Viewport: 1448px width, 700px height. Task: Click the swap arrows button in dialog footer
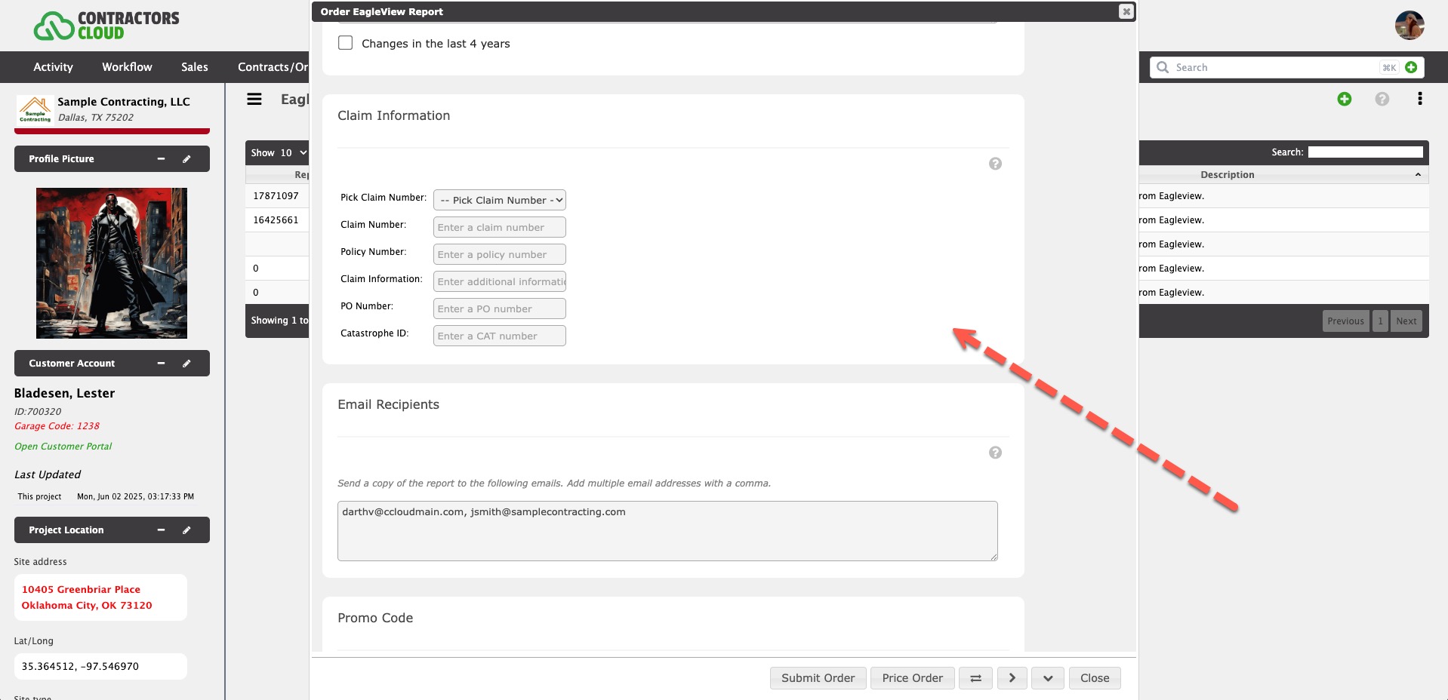coord(975,678)
